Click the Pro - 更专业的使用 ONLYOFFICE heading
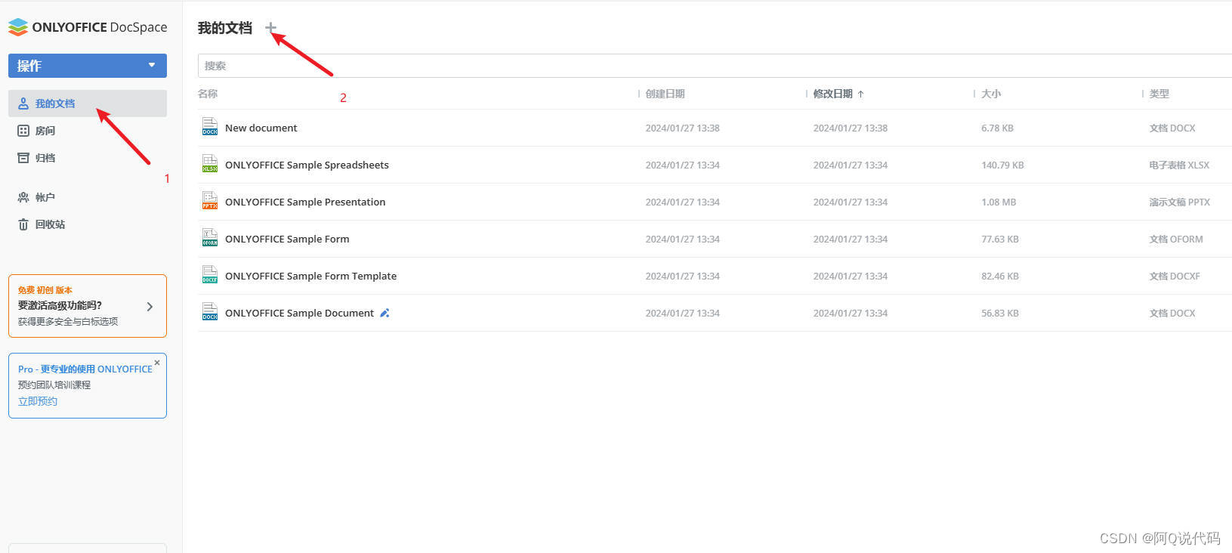 [x=85, y=369]
